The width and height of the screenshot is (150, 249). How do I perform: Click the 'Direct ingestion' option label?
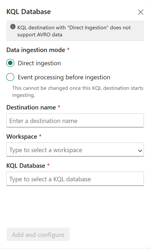39,63
